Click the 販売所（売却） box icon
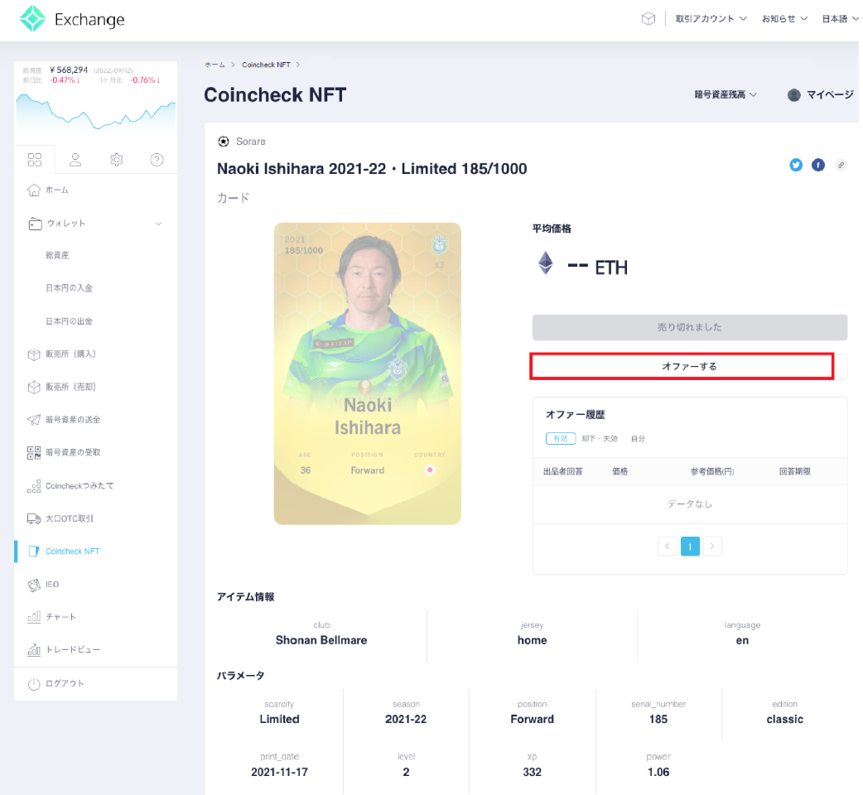Image resolution: width=863 pixels, height=795 pixels. click(x=34, y=387)
